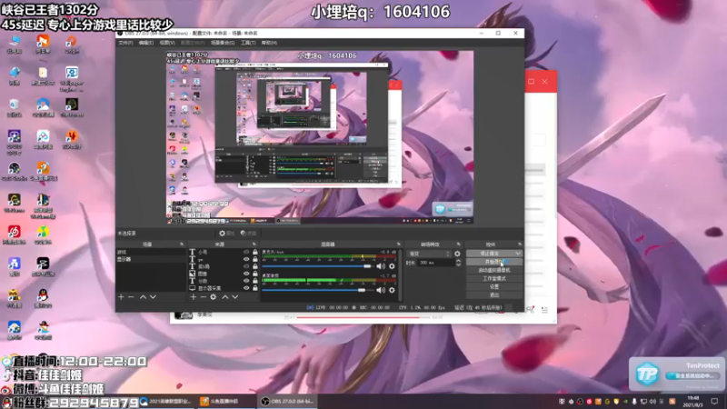Open the 属性 button above source panels
Image resolution: width=727 pixels, height=409 pixels.
coord(226,234)
